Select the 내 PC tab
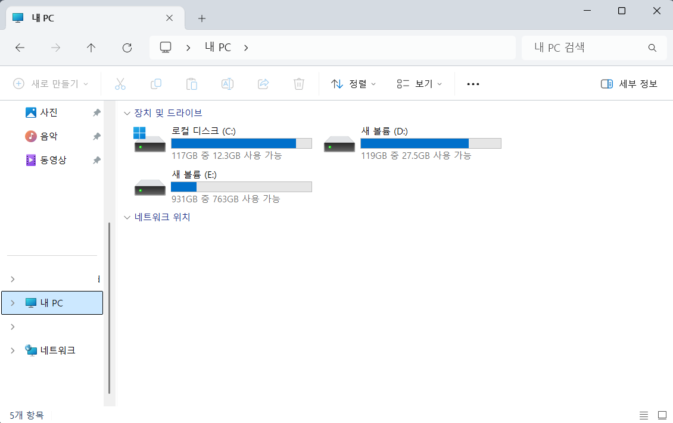673x423 pixels. pyautogui.click(x=95, y=18)
